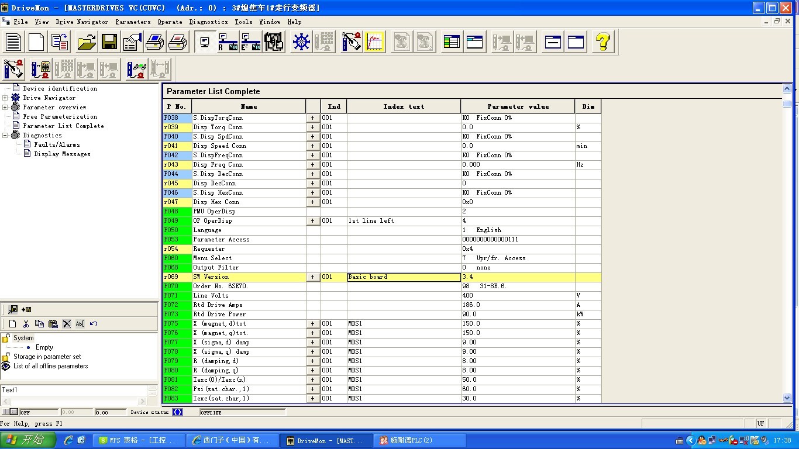Viewport: 799px width, 449px height.
Task: Select Device identification in the tree
Action: point(60,88)
